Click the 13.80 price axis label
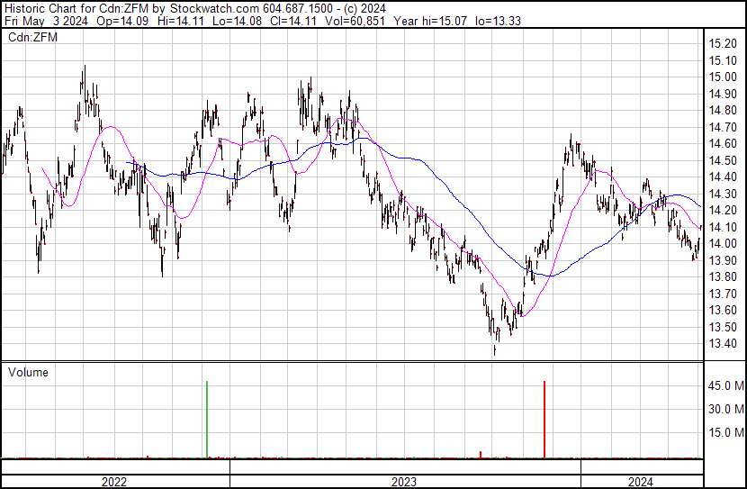The height and width of the screenshot is (489, 747). click(x=723, y=276)
